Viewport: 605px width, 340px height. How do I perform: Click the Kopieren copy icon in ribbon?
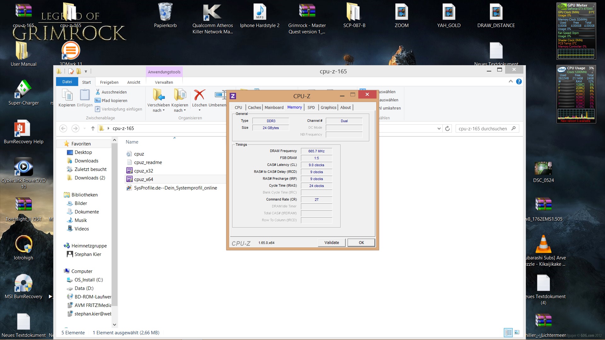(x=67, y=95)
